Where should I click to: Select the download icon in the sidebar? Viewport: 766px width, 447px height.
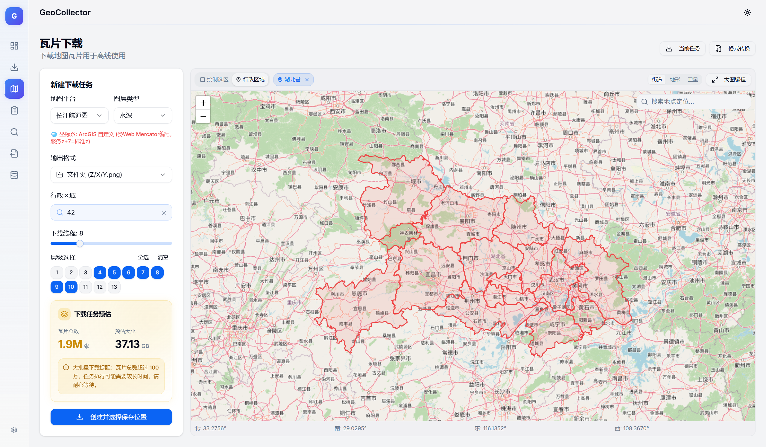pos(14,67)
